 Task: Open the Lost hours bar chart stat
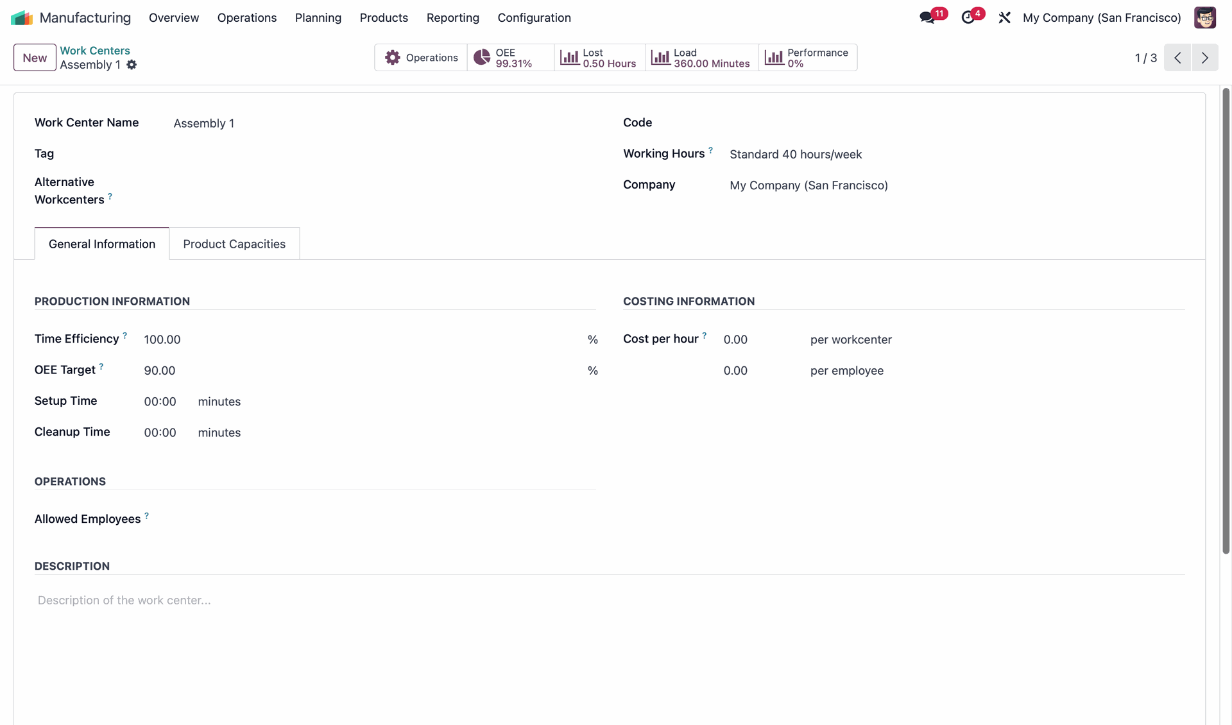[599, 58]
